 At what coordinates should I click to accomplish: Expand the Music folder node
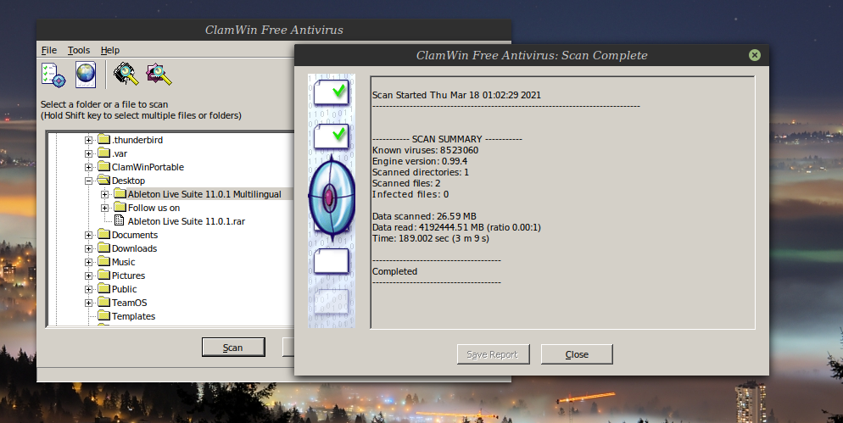(88, 262)
